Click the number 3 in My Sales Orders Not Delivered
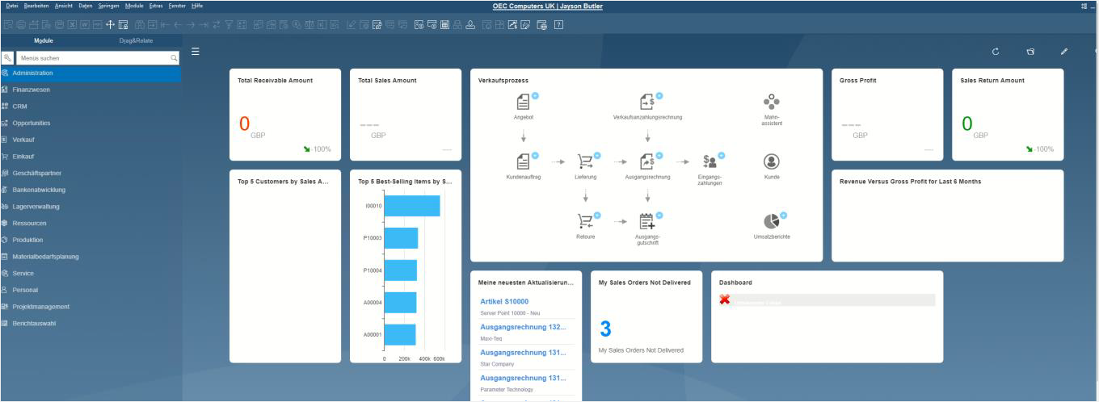The width and height of the screenshot is (1099, 402). point(605,329)
